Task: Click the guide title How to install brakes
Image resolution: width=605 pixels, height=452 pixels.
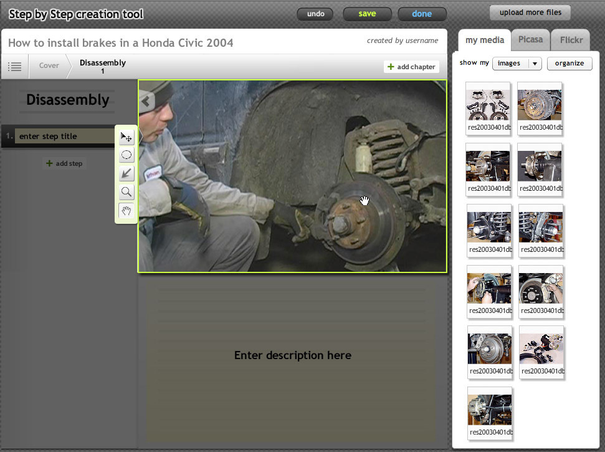Action: tap(120, 43)
